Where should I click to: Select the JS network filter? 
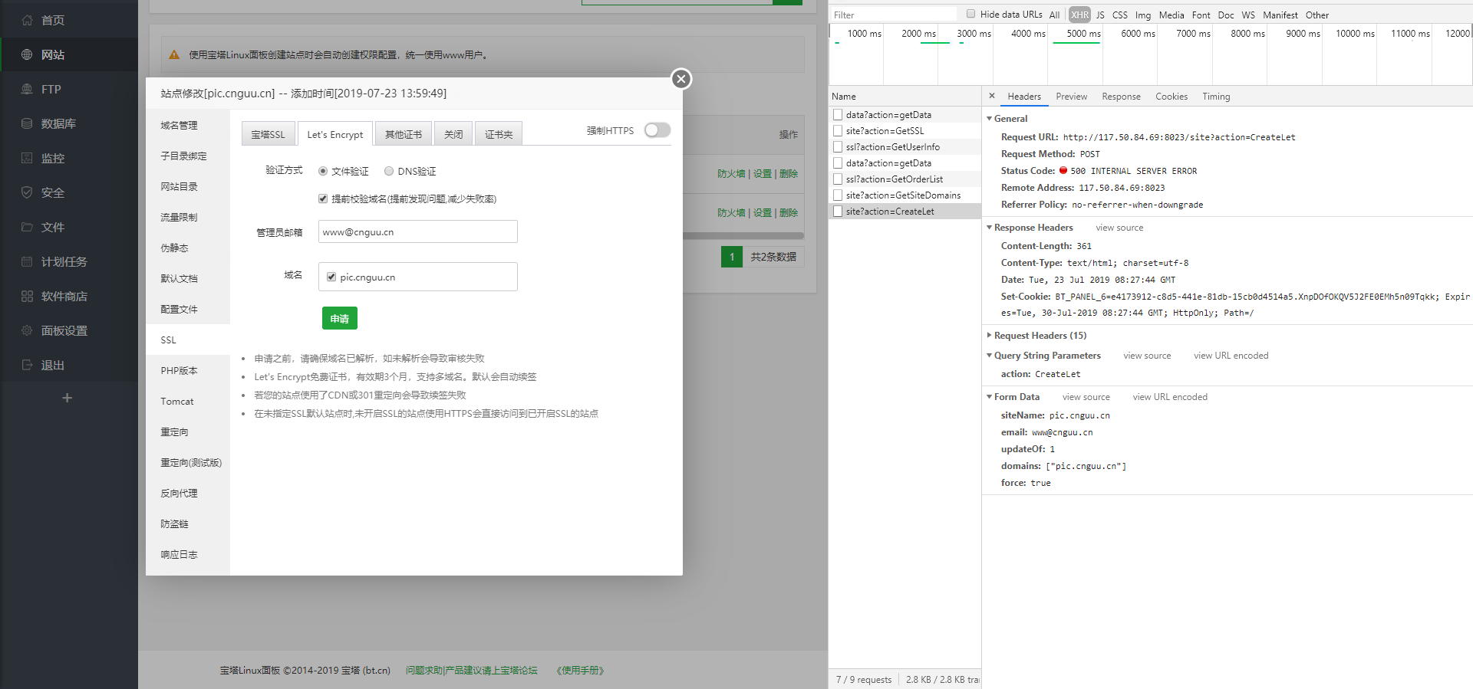pos(1100,15)
